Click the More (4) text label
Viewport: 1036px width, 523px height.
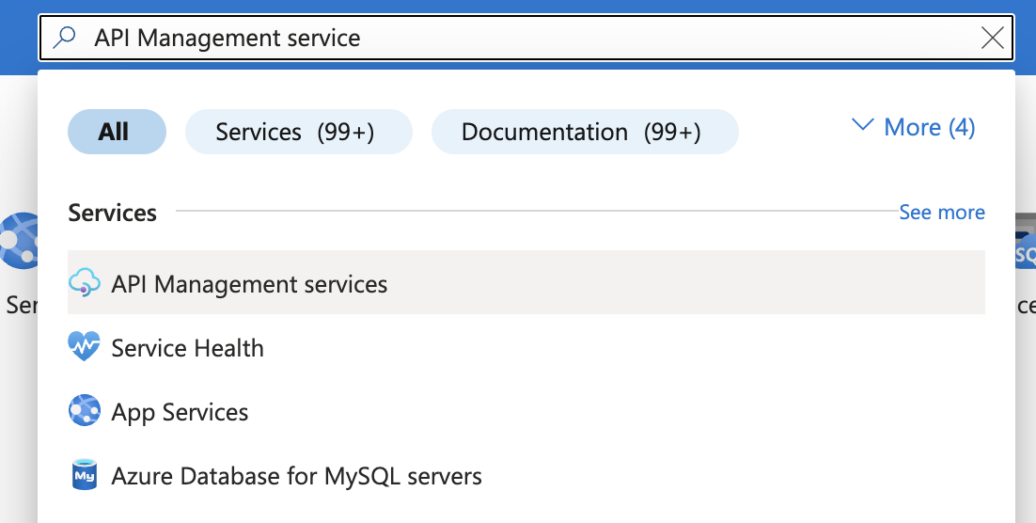[x=929, y=127]
